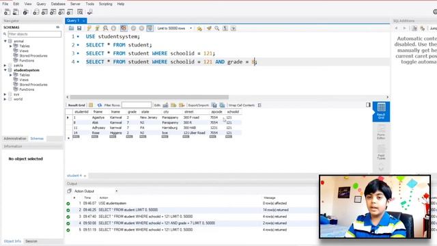The image size is (437, 246).
Task: Click the Filter objects search field
Action: 35,34
